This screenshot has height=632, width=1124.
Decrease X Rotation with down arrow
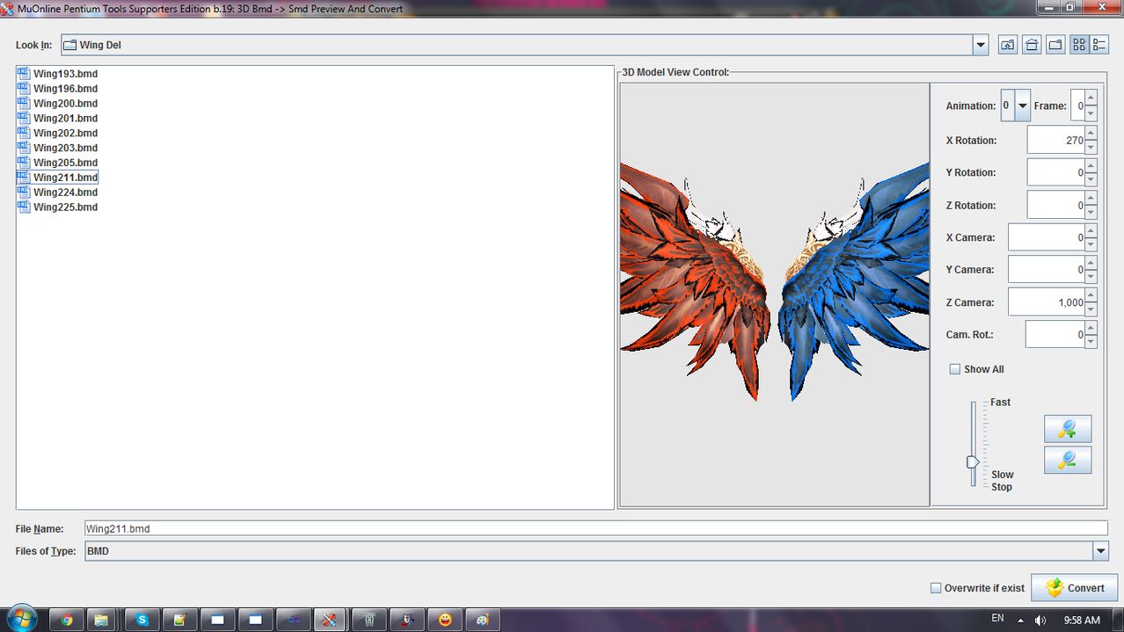click(x=1091, y=147)
